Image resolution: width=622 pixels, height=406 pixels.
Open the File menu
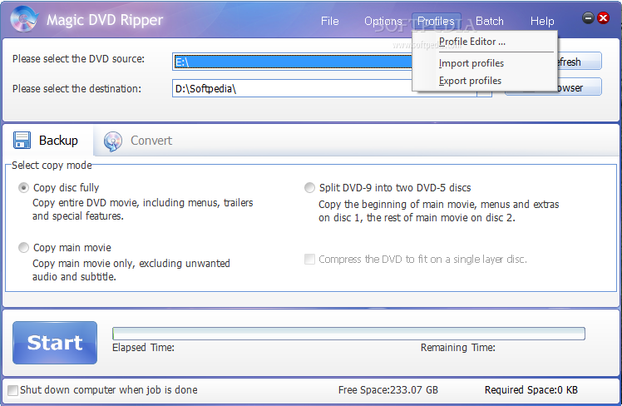tap(329, 21)
